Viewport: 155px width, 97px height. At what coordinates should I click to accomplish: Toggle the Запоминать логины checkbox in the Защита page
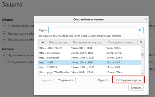click(4, 55)
